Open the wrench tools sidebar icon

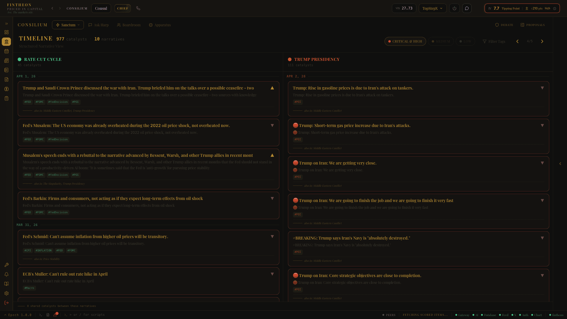click(x=6, y=265)
